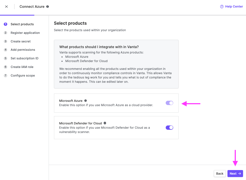Go to the Create IAM role step
Image resolution: width=246 pixels, height=180 pixels.
click(22, 67)
